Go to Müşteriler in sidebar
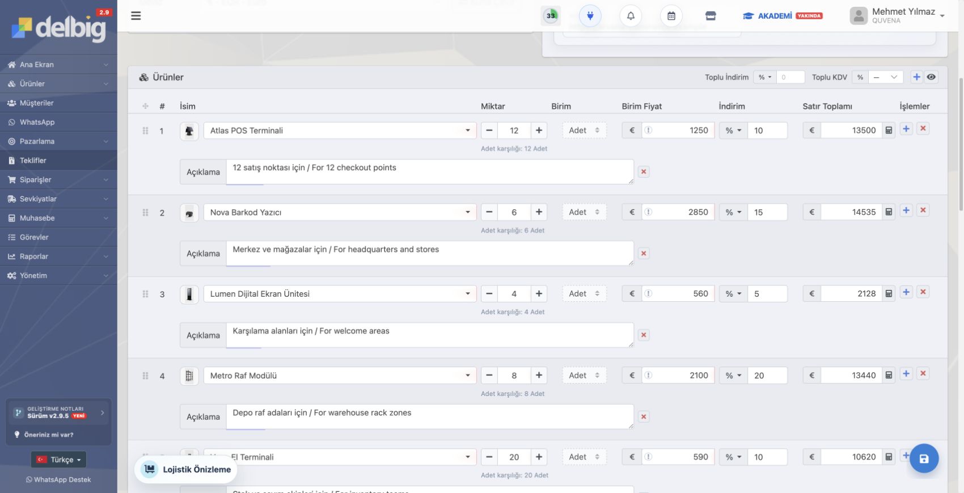 [58, 103]
